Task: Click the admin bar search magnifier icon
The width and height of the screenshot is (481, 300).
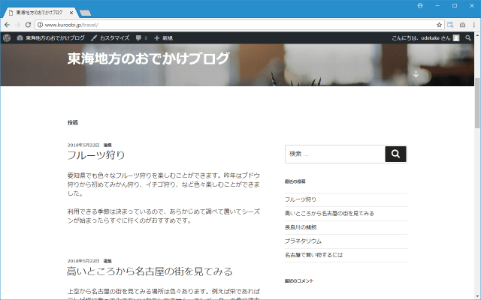Action: coord(467,38)
